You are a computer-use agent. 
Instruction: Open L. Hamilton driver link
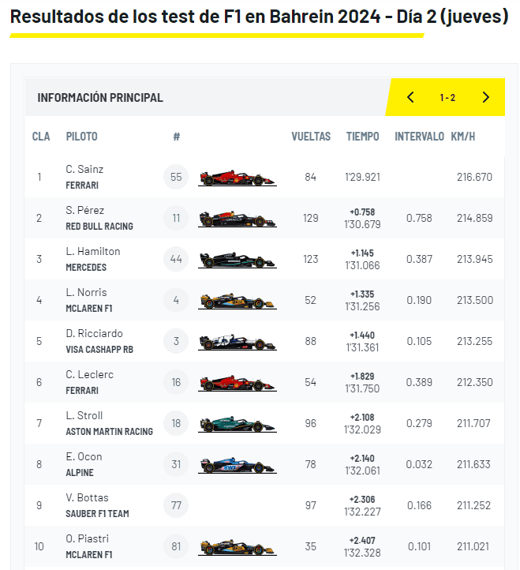(93, 252)
